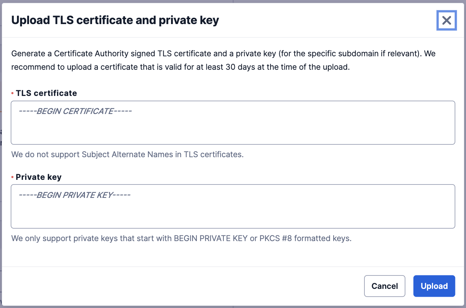Click the blue Upload button

tap(434, 286)
